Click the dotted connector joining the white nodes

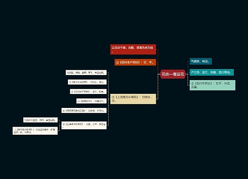[x=109, y=99]
